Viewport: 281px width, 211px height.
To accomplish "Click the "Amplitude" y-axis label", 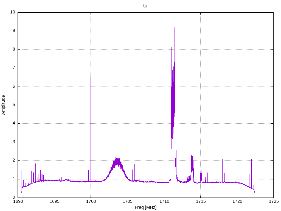I will tap(3, 105).
